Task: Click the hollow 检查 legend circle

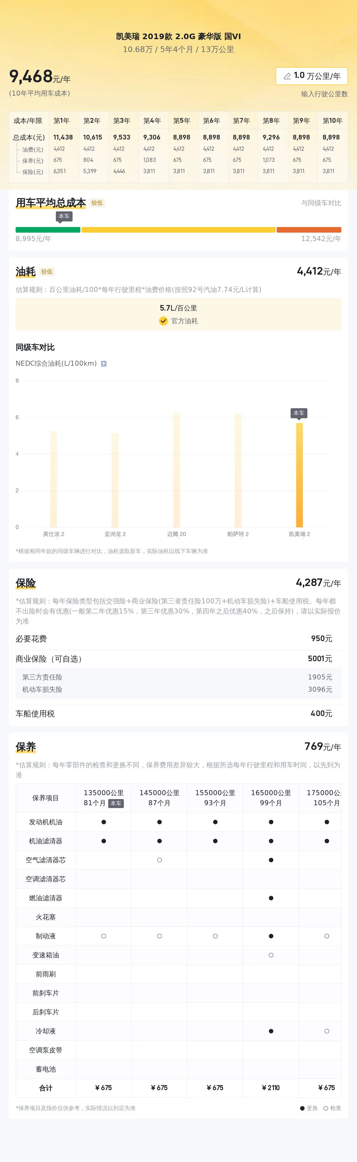Action: pyautogui.click(x=325, y=1108)
